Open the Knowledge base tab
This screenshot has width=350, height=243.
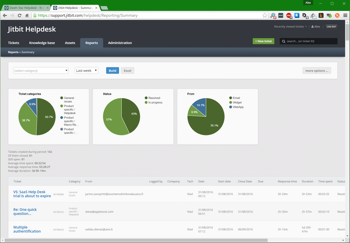click(42, 43)
